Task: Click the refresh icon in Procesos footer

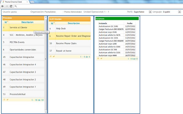Action: (4, 99)
